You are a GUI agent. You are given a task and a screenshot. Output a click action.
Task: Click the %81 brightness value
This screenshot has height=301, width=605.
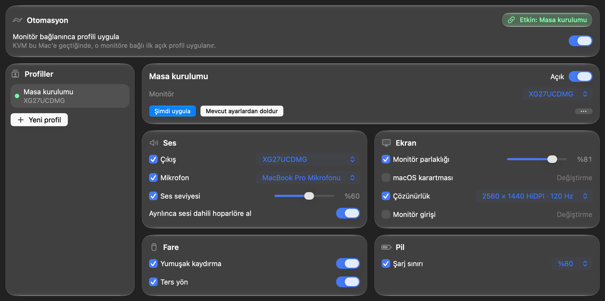584,160
